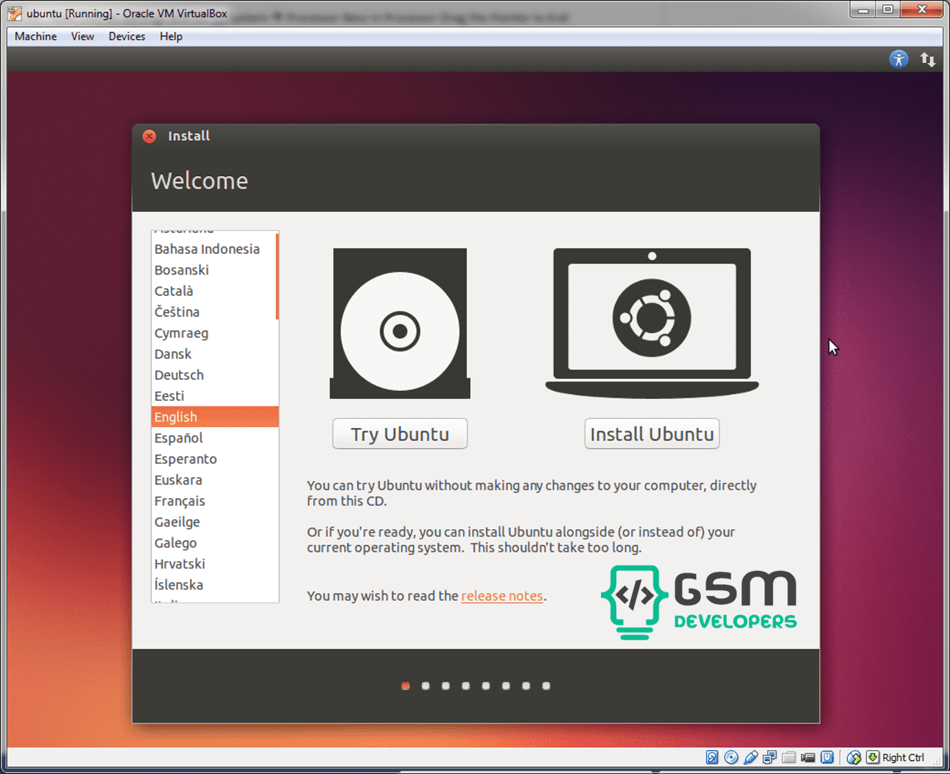Open the Help menu
This screenshot has height=774, width=950.
click(171, 36)
